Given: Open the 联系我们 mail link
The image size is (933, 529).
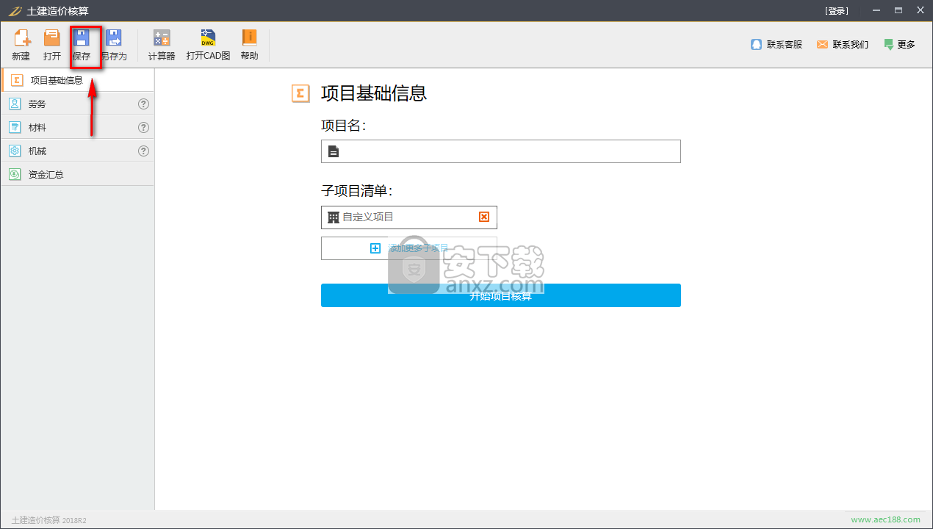Looking at the screenshot, I should coord(842,45).
